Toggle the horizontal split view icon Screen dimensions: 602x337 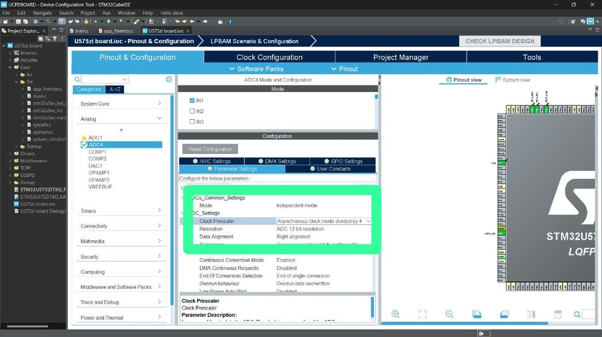558,314
